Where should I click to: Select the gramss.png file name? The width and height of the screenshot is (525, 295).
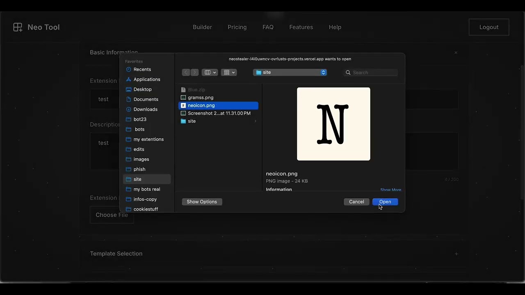[201, 98]
